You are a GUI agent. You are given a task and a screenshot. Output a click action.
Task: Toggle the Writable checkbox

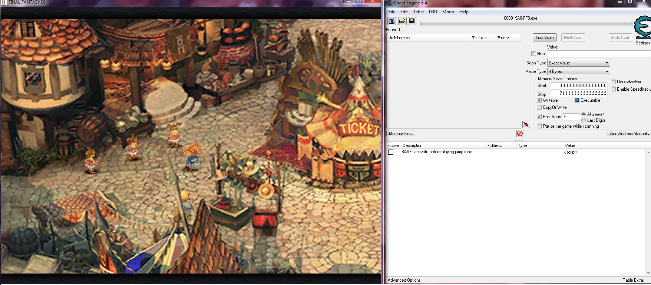[539, 100]
